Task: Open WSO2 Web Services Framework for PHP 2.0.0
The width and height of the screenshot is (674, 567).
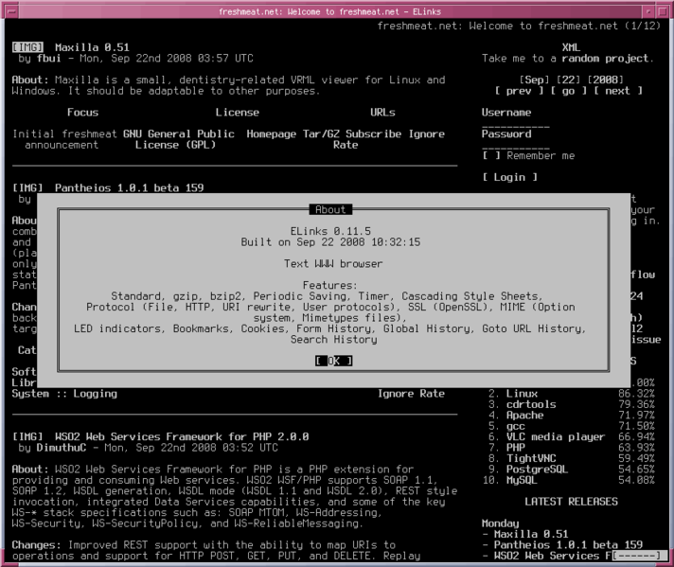Action: point(182,436)
